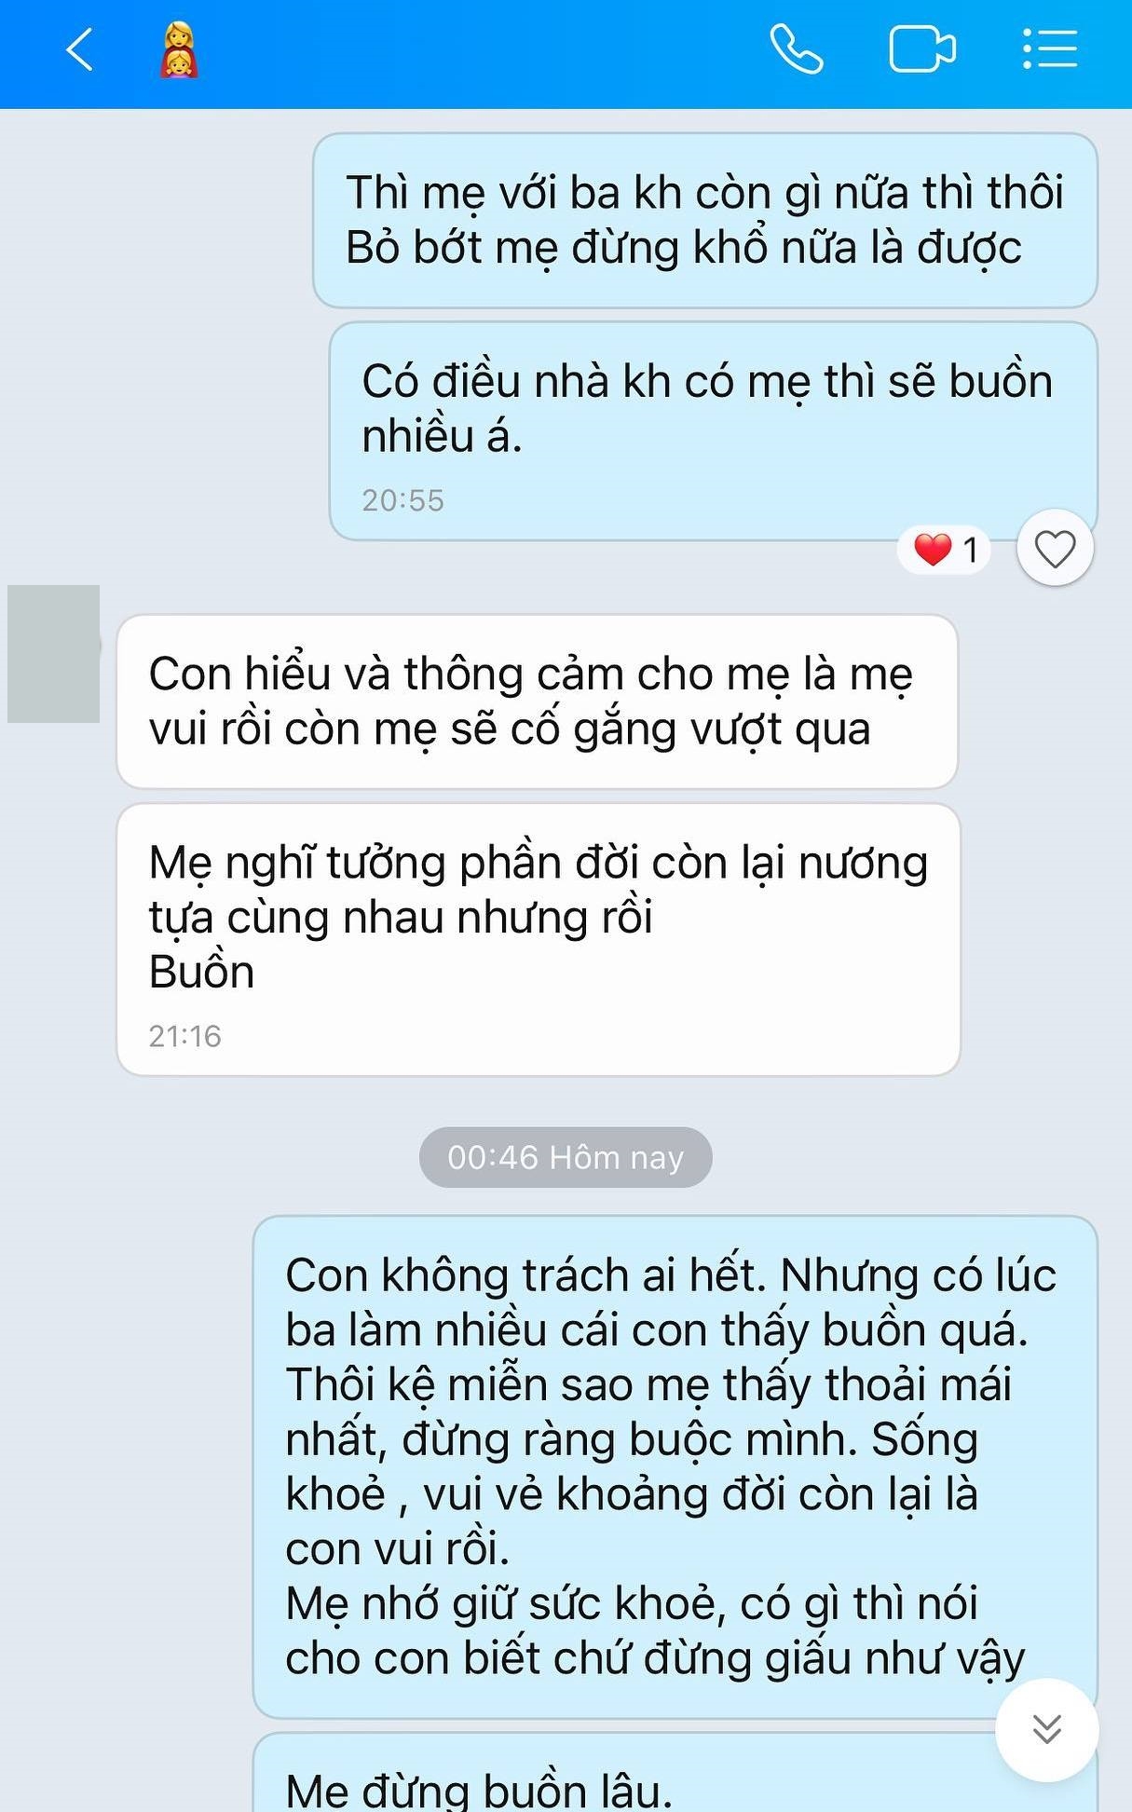Screen dimensions: 1132x1812
Task: Start a video call with the camera icon
Action: 921,48
